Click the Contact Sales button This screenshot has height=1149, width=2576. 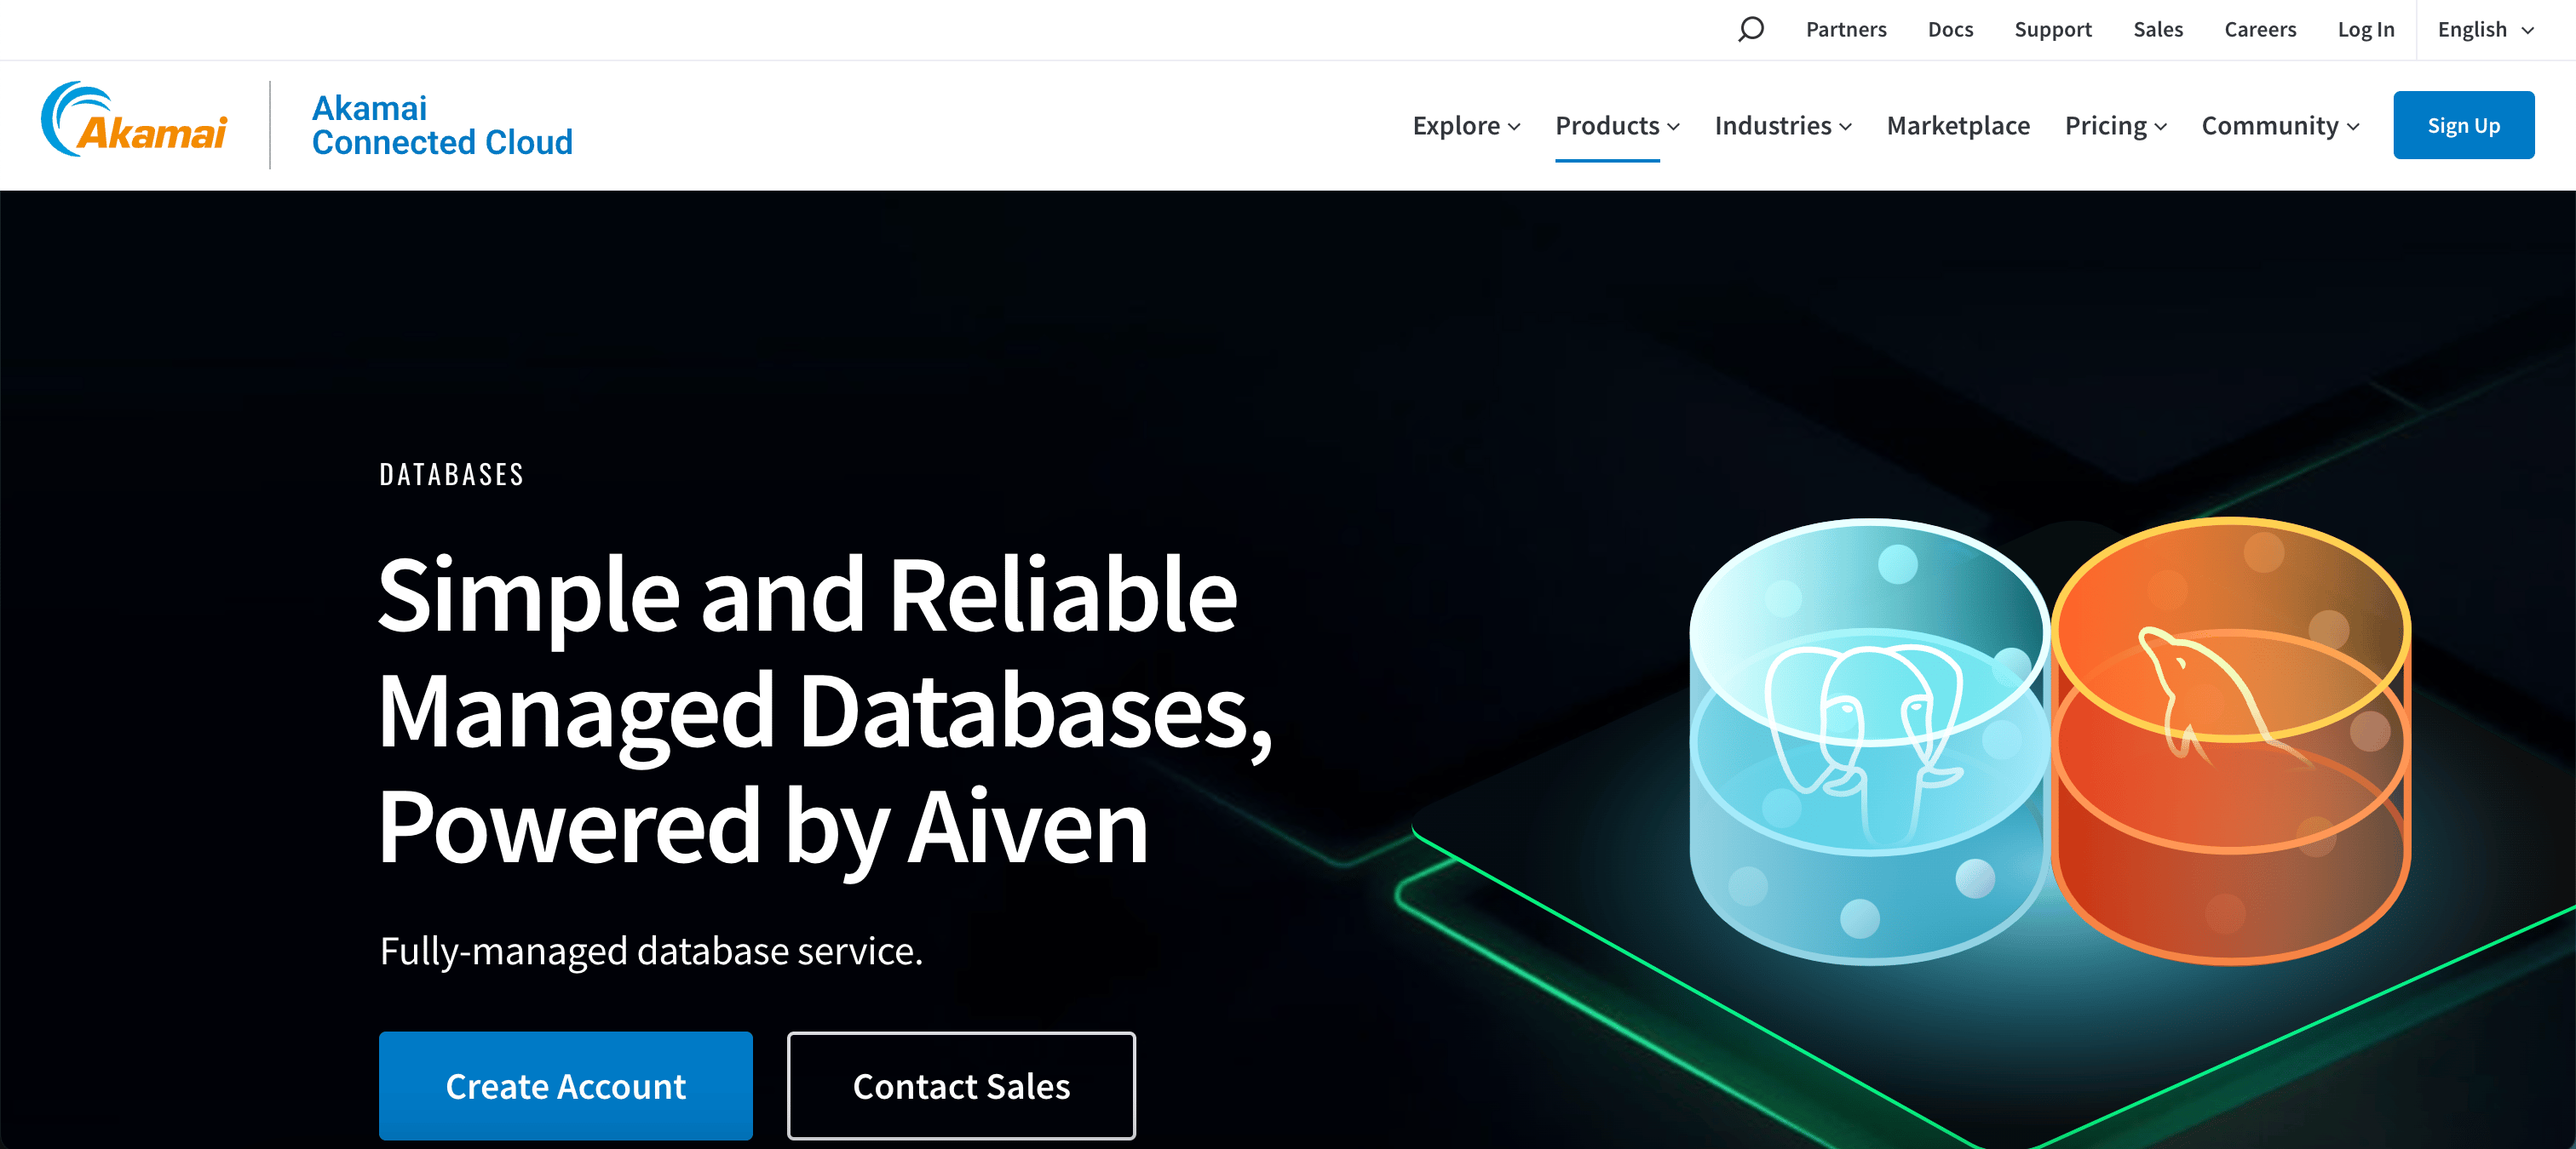point(961,1086)
